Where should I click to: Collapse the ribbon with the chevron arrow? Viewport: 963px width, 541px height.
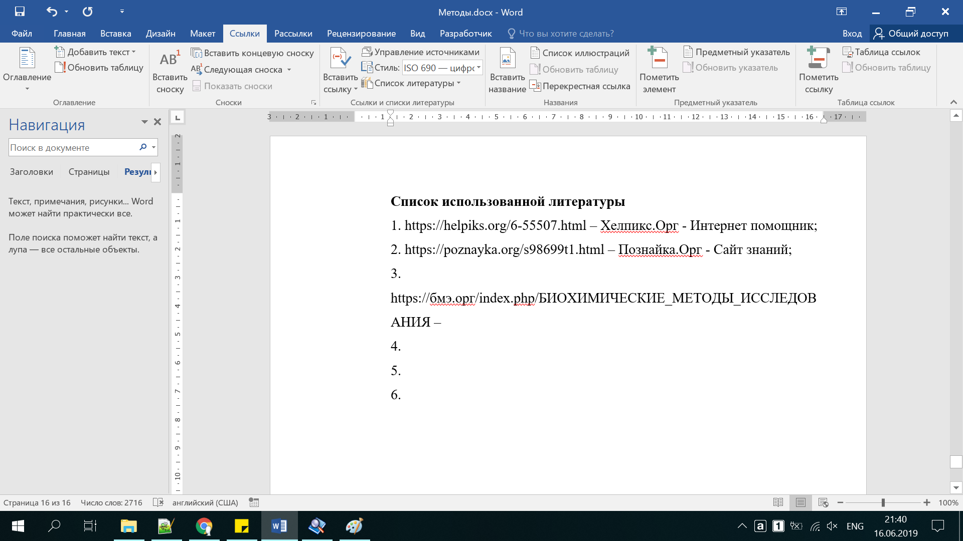click(953, 102)
